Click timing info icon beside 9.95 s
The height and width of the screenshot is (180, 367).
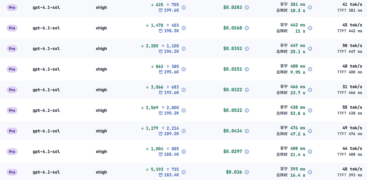pyautogui.click(x=310, y=69)
